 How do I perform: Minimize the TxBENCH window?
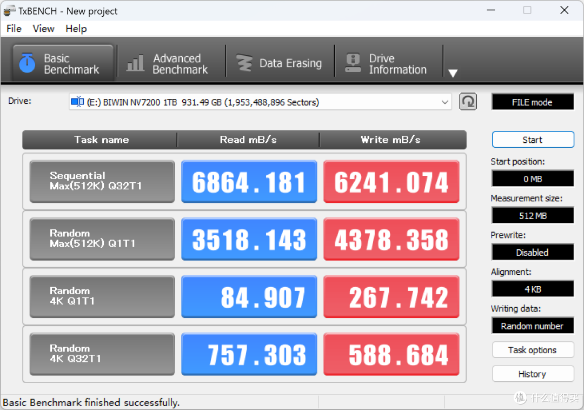tap(491, 10)
